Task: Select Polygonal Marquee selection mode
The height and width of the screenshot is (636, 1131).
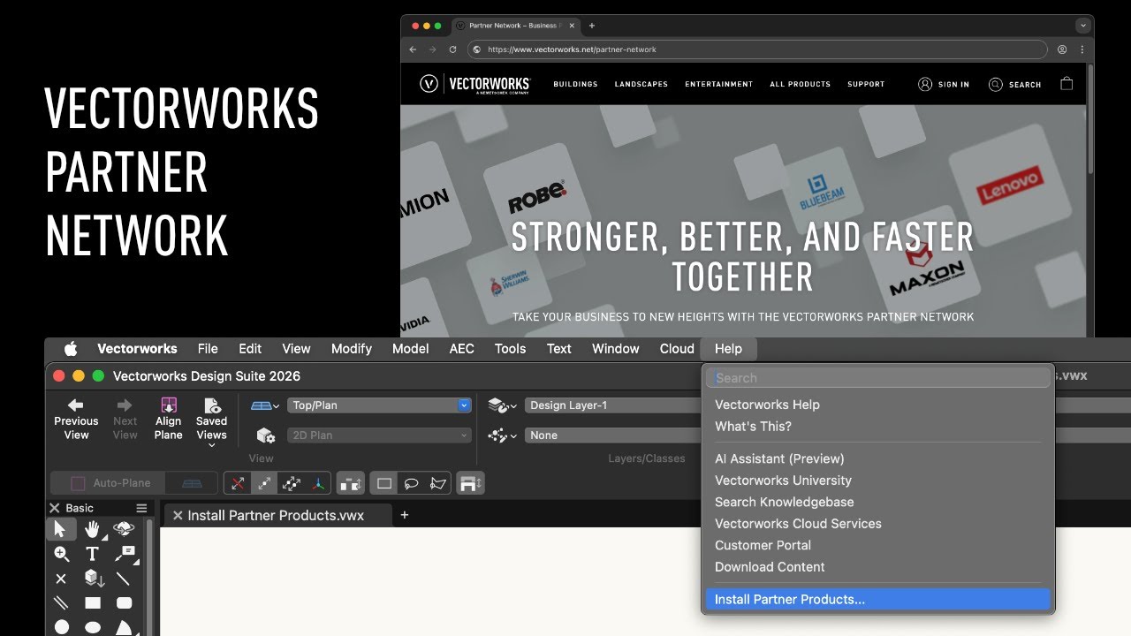Action: coord(438,483)
